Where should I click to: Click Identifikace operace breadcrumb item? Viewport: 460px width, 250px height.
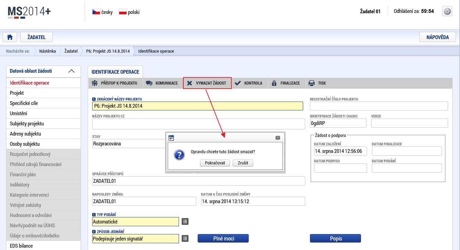tap(156, 51)
